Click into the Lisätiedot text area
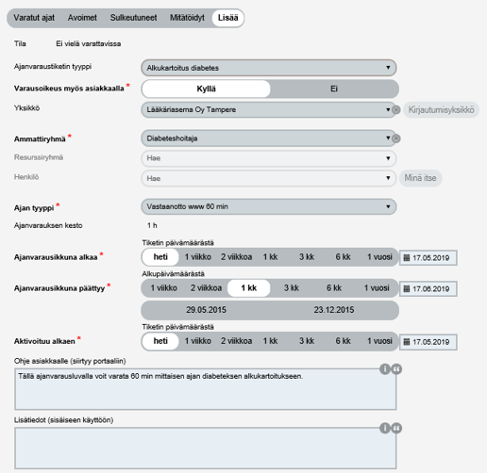 tap(205, 449)
